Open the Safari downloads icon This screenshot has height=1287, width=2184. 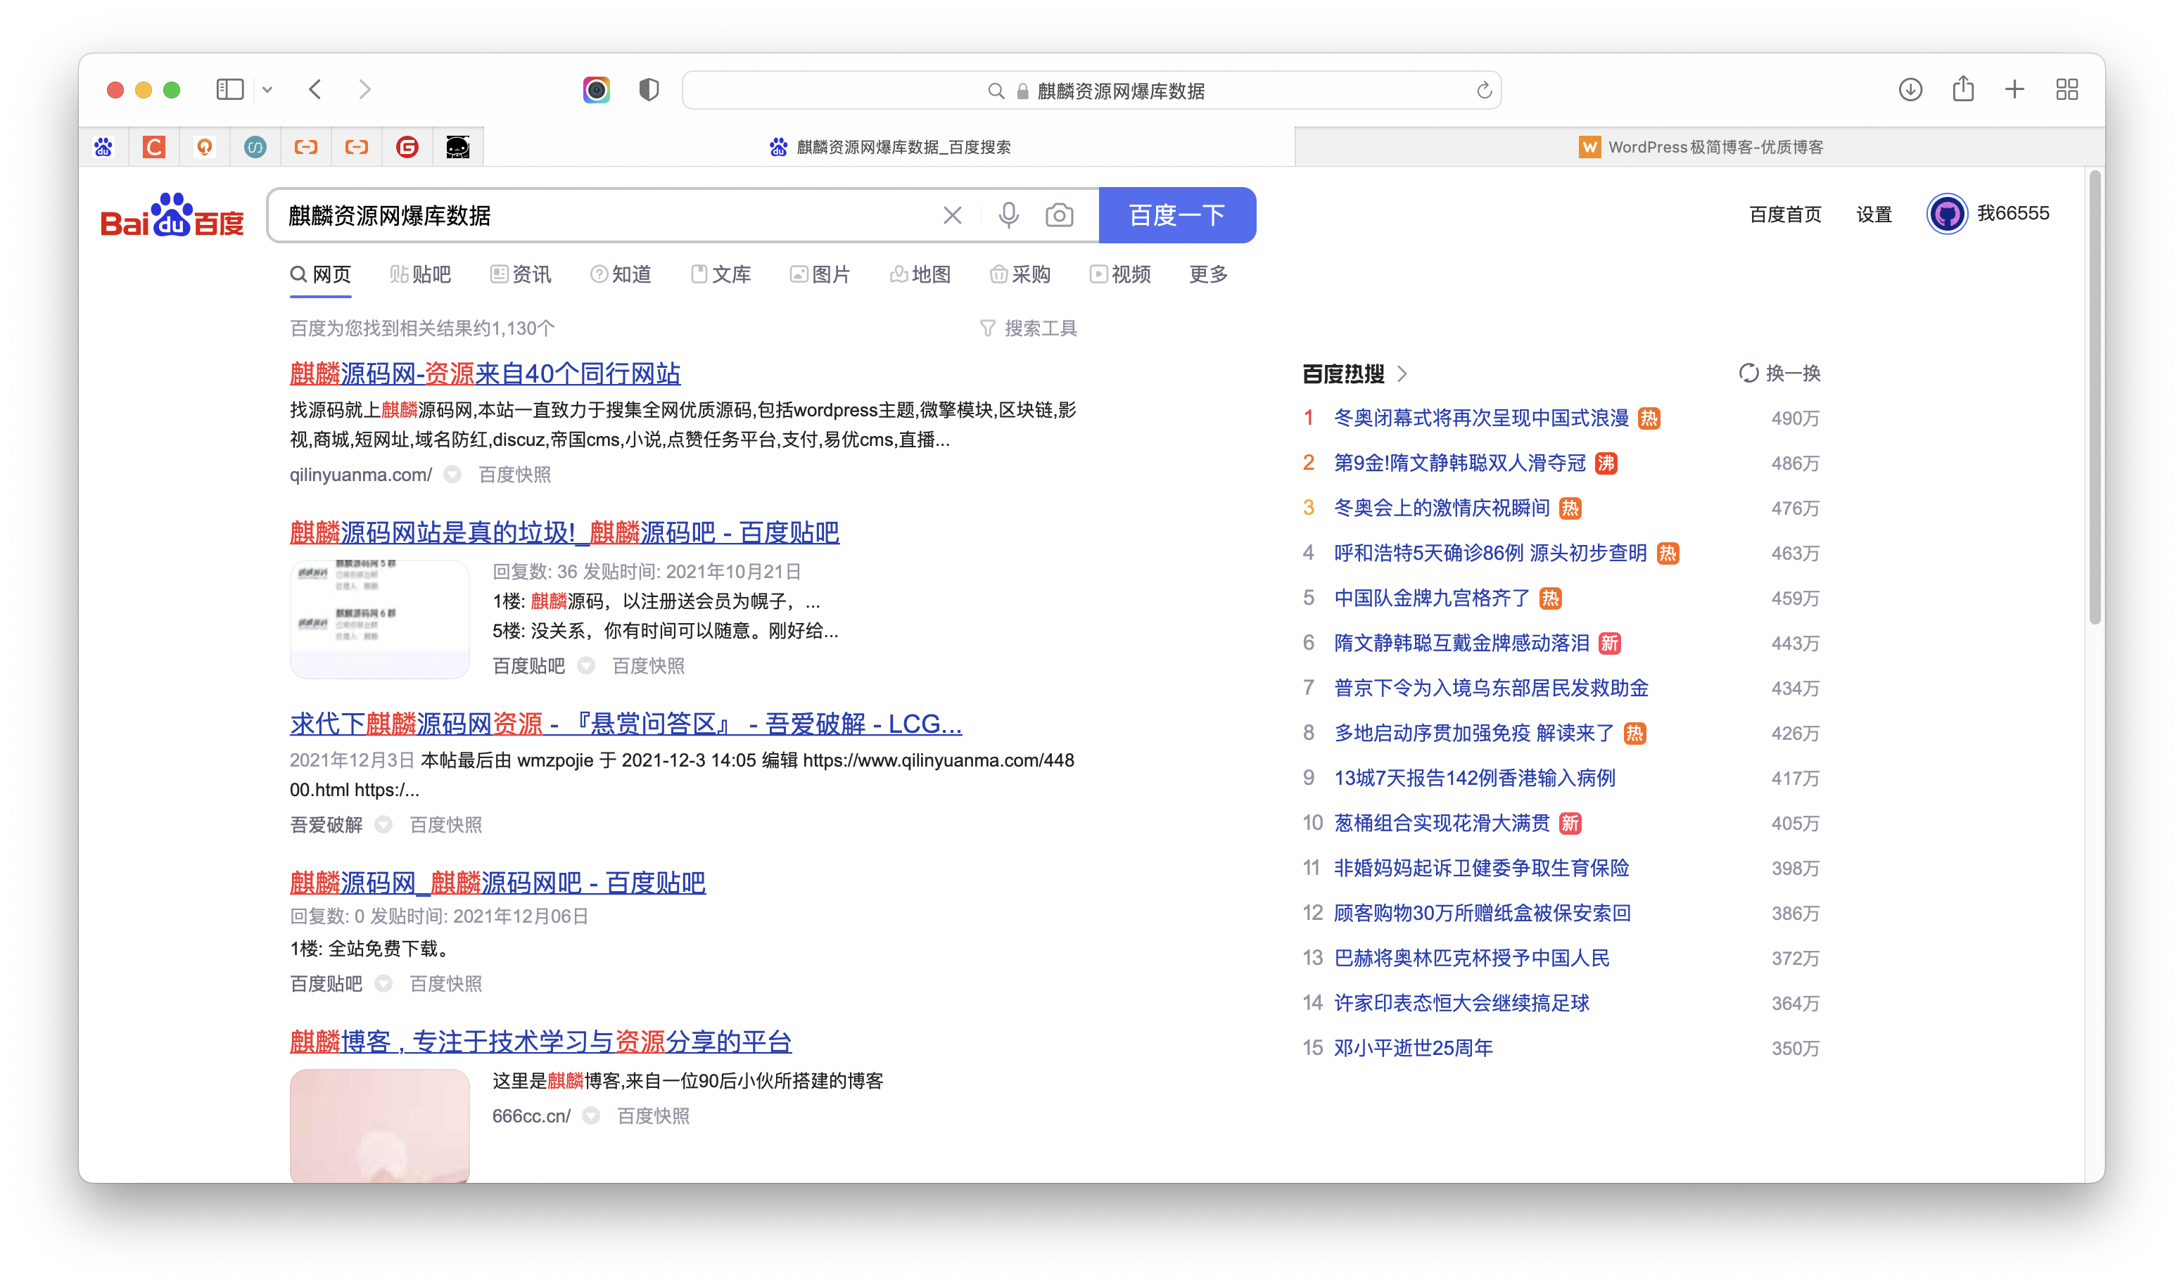coord(1910,89)
